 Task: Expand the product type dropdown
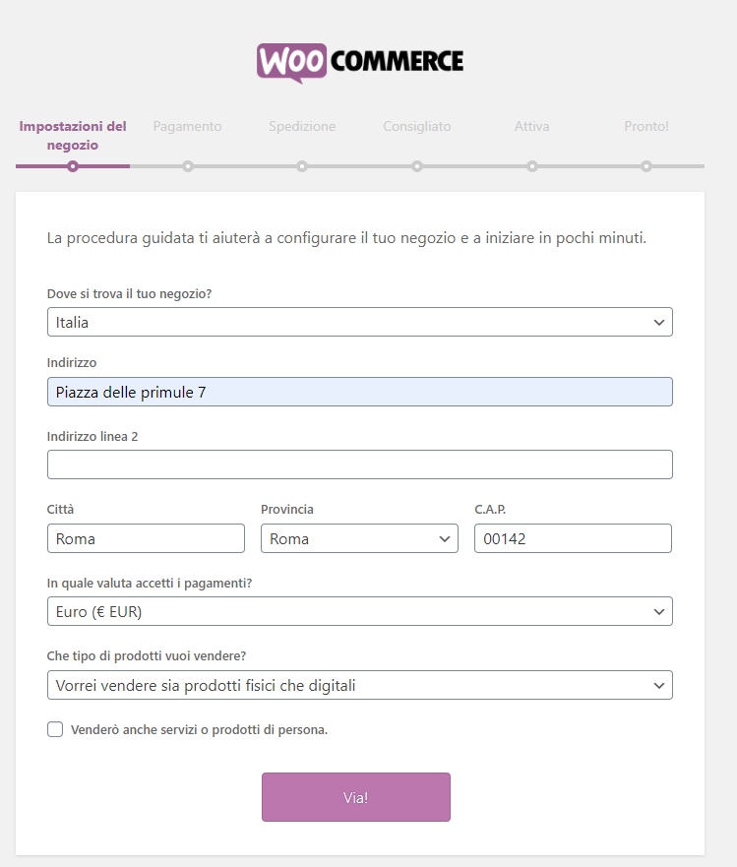point(359,685)
